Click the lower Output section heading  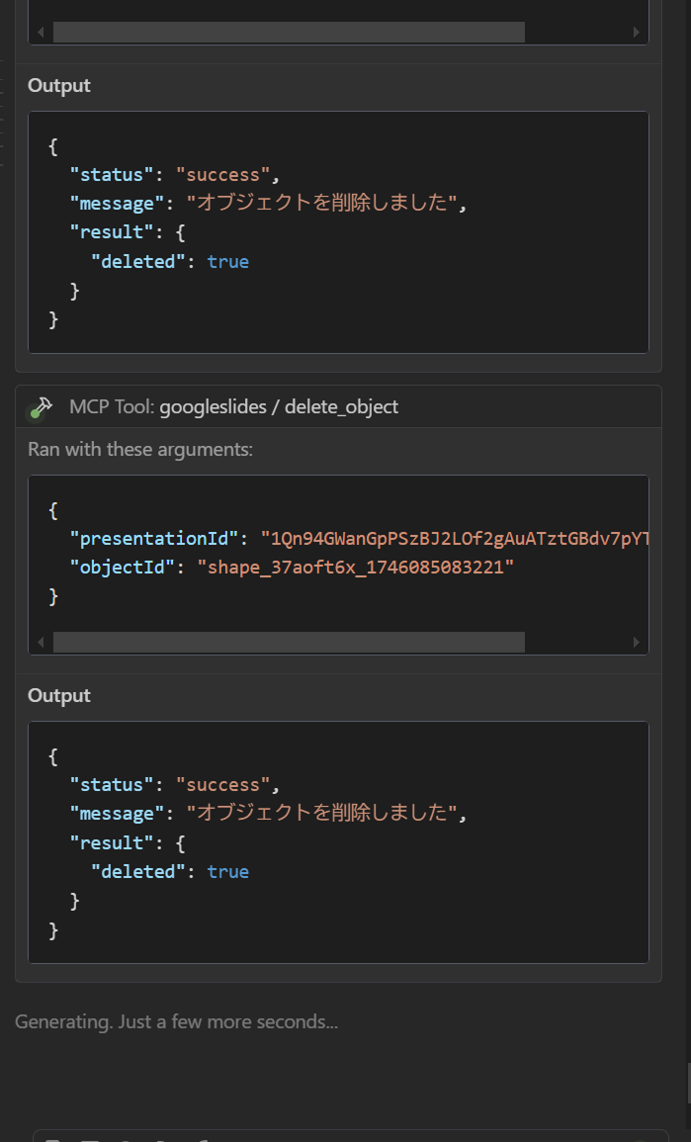tap(59, 696)
